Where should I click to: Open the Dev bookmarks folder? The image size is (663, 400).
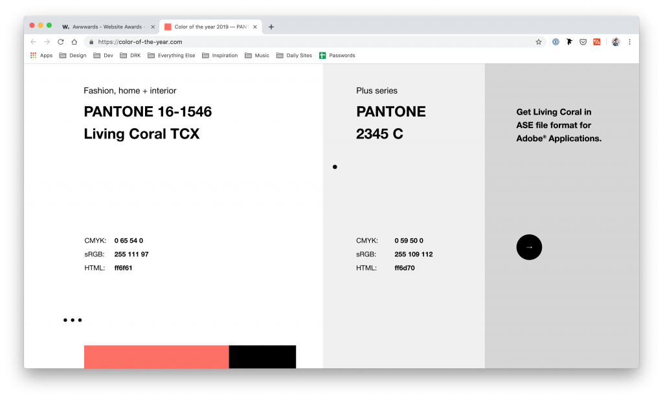point(103,56)
